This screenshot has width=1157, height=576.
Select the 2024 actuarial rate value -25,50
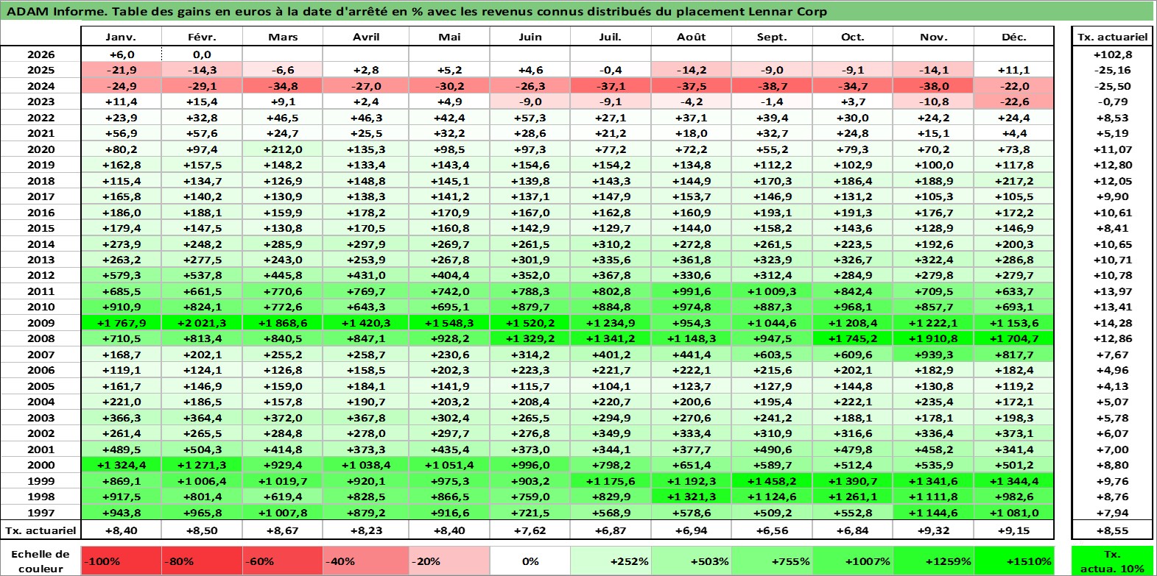1112,86
